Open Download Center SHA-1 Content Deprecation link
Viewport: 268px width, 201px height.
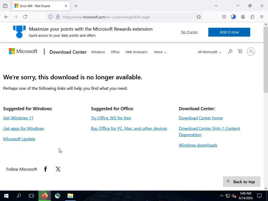pos(209,131)
